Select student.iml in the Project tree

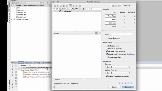tap(22, 12)
